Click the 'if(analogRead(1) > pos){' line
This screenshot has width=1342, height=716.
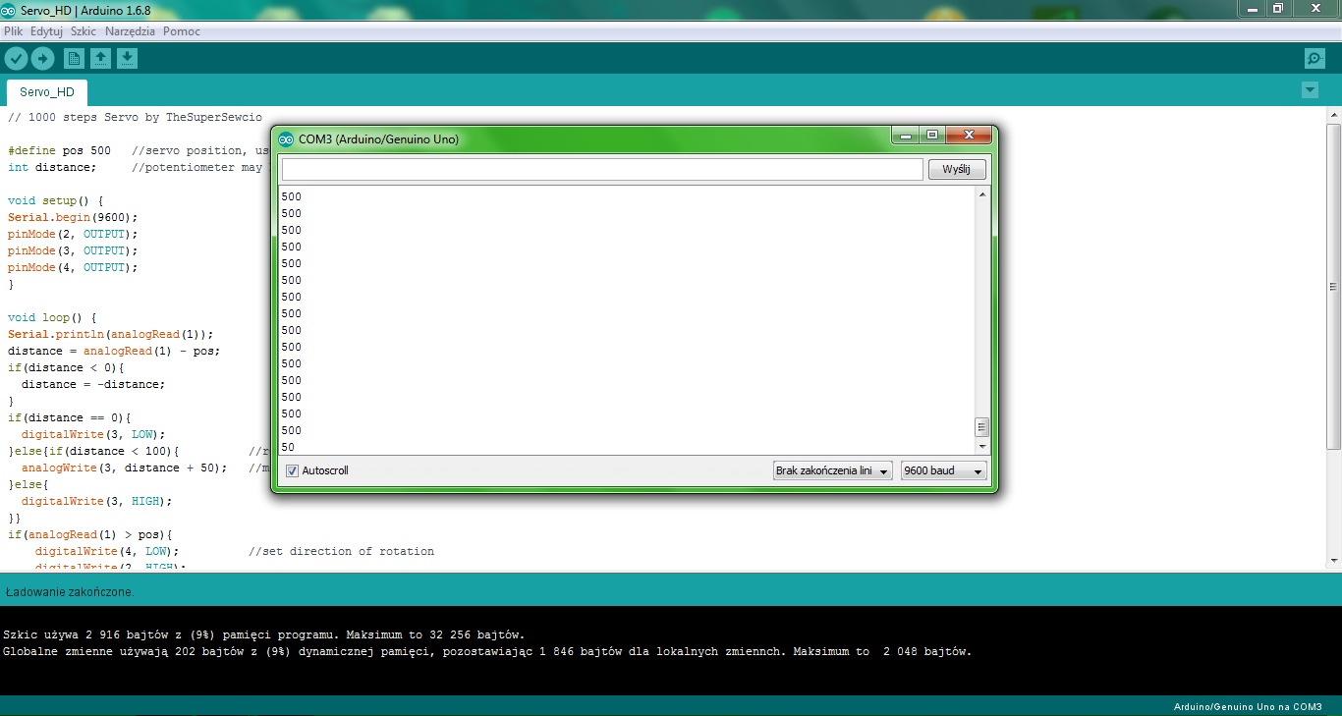(x=90, y=534)
